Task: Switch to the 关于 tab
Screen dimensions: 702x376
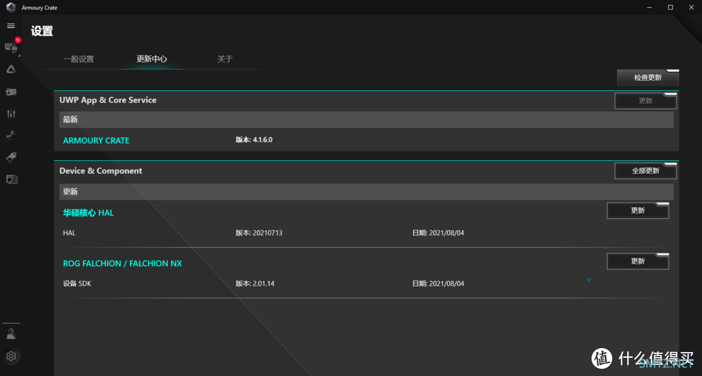Action: (225, 59)
